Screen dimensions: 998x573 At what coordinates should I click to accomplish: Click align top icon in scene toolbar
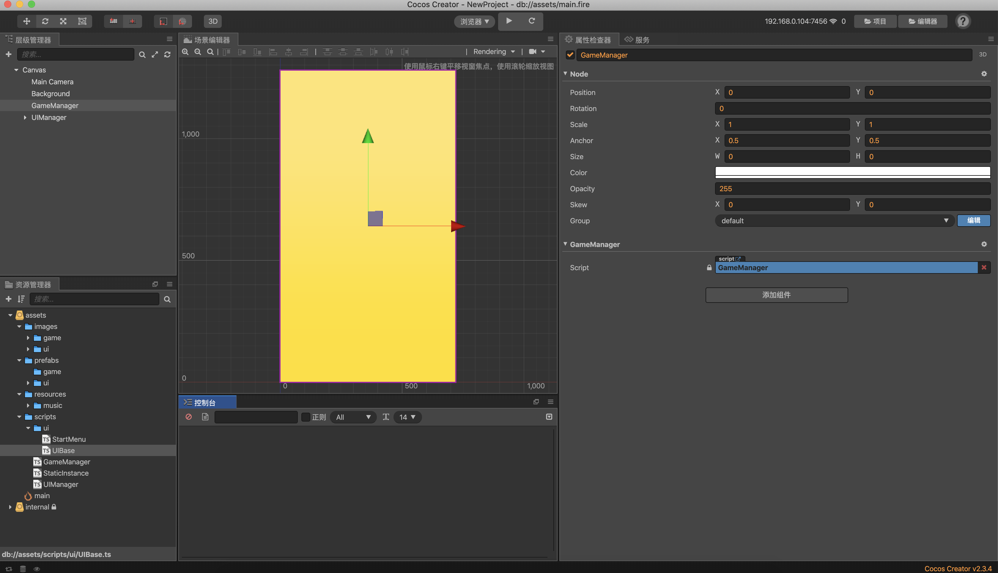226,52
